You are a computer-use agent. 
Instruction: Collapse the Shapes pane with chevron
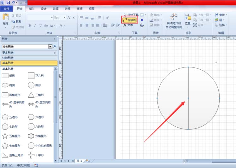click(55, 39)
